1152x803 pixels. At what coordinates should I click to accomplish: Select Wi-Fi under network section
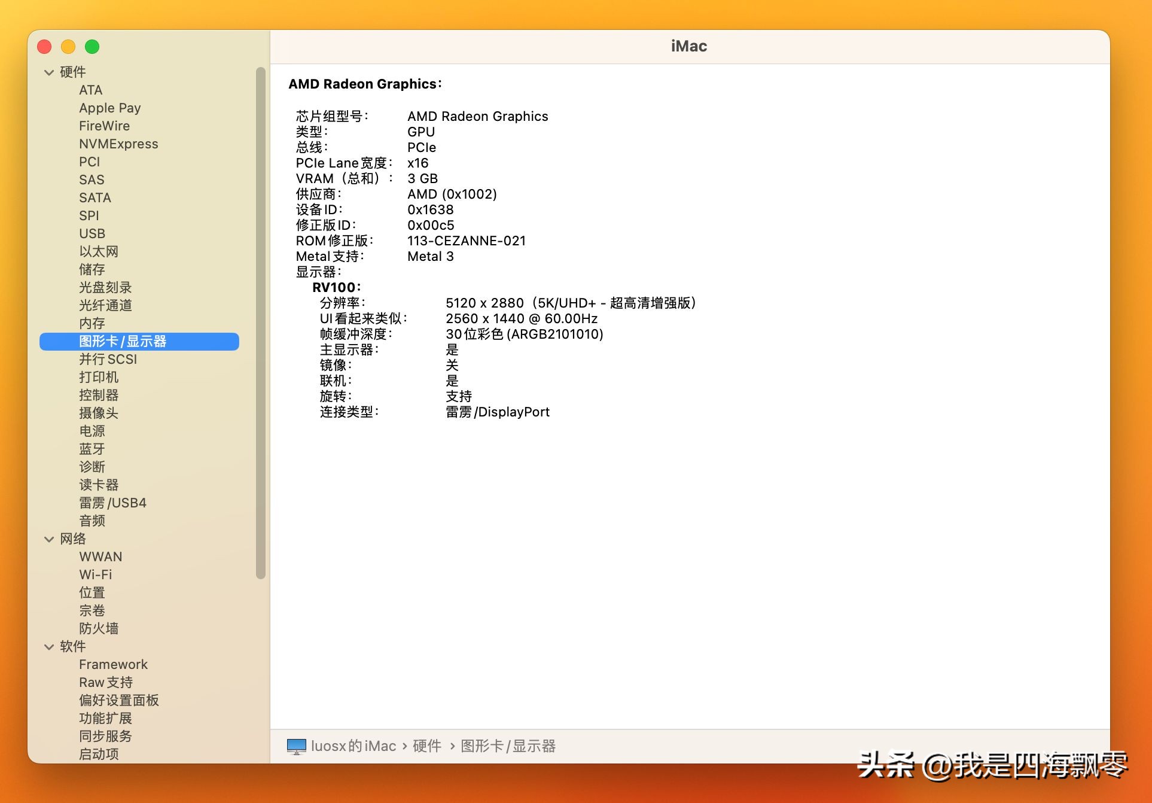click(95, 575)
